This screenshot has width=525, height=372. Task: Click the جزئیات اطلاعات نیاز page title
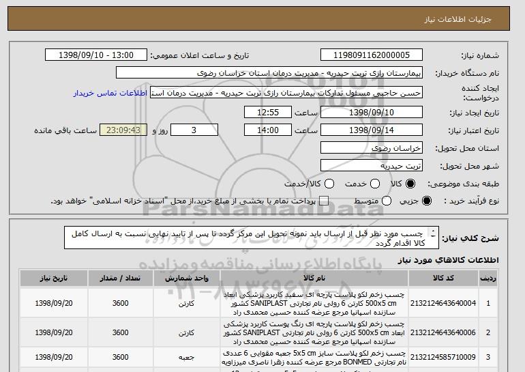[457, 19]
